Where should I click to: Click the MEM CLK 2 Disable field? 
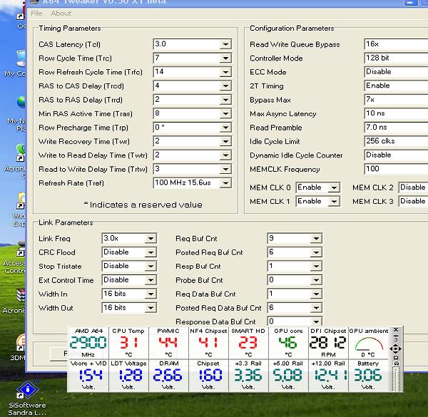point(413,187)
